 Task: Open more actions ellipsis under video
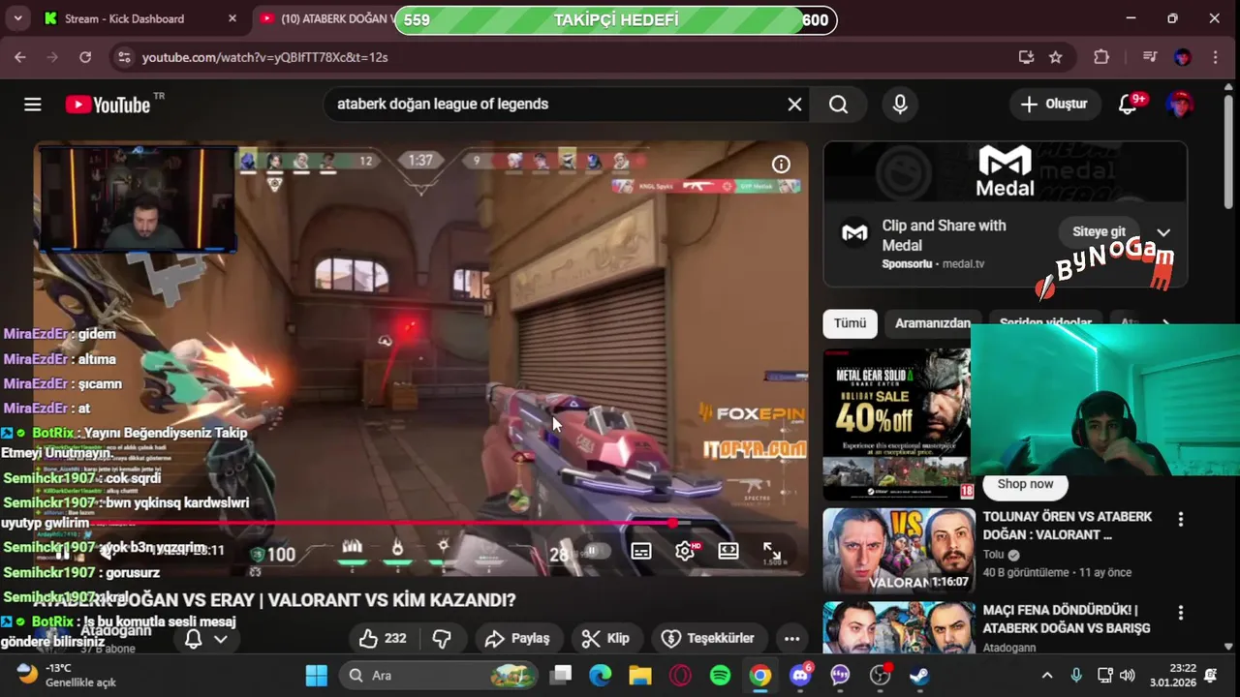pos(791,638)
